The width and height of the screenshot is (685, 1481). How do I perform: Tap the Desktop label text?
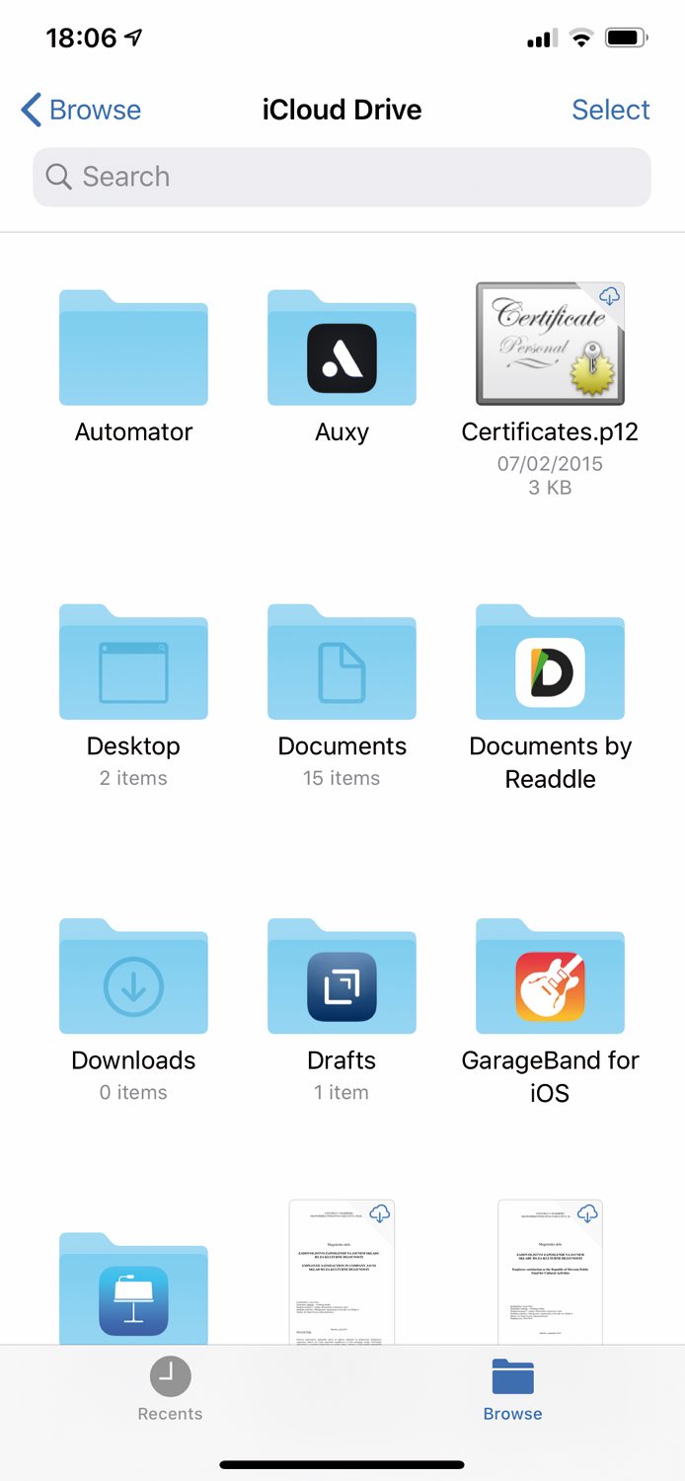pos(133,746)
